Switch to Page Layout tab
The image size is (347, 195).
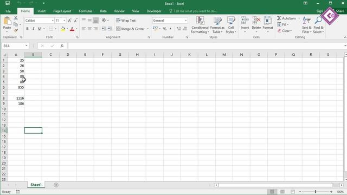tap(62, 11)
